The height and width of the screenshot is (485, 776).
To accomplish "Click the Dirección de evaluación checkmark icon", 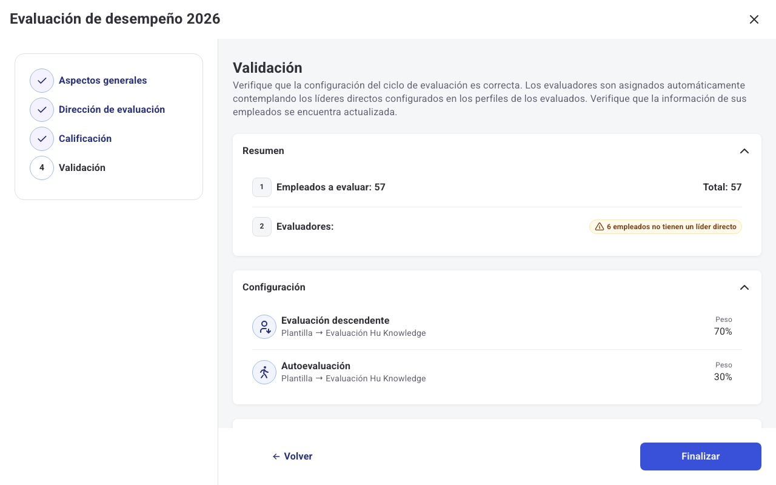I will tap(42, 110).
